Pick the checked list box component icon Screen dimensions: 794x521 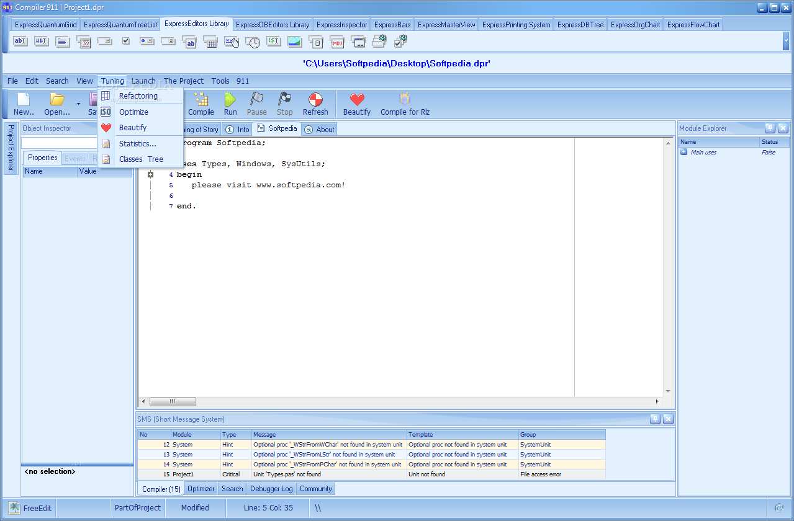400,42
